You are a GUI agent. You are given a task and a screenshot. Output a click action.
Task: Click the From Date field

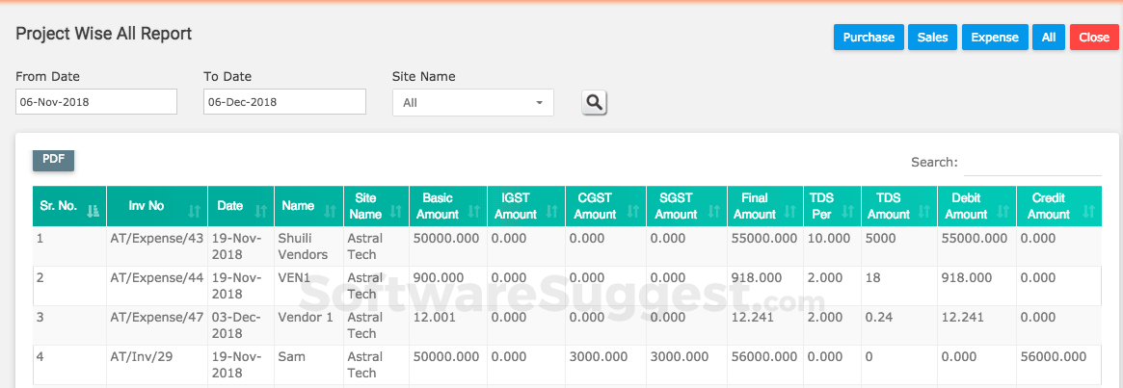click(x=96, y=102)
